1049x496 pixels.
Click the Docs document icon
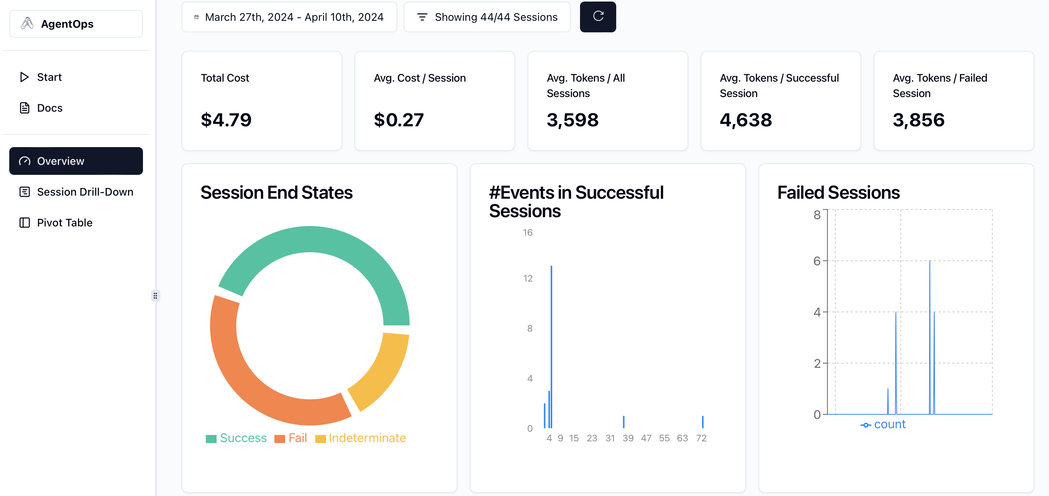24,108
